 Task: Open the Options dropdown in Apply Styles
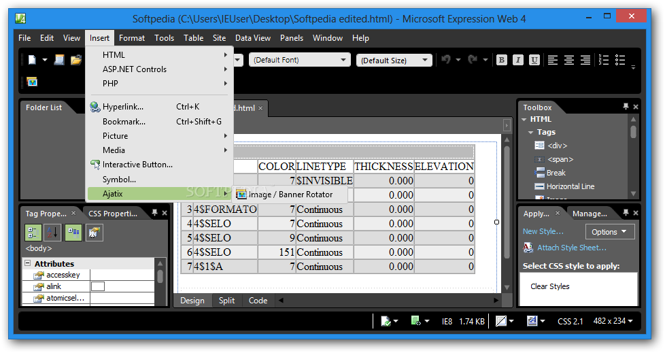[610, 232]
